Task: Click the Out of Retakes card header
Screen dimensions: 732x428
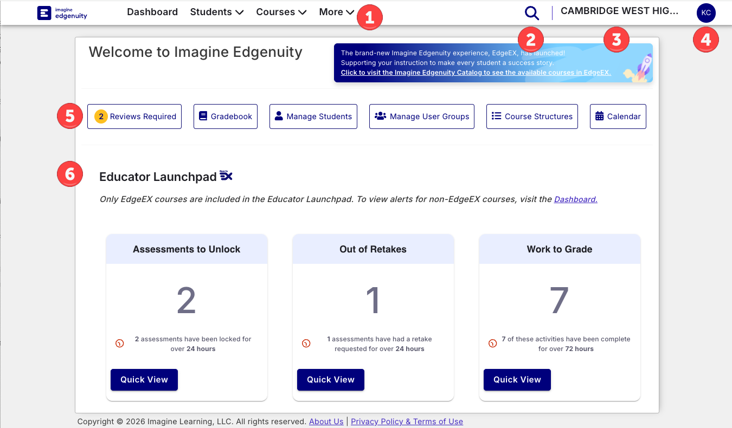Action: point(373,249)
